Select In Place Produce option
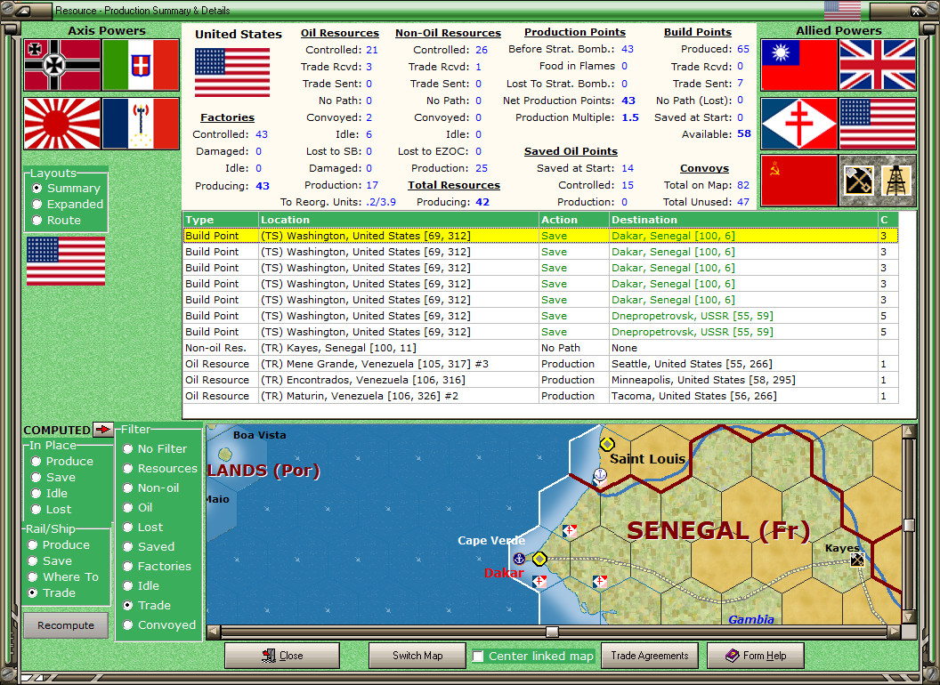The image size is (940, 685). 63,462
